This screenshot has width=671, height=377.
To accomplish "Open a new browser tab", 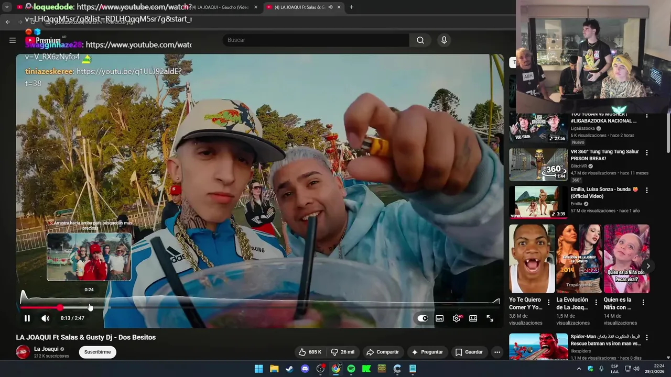I will pyautogui.click(x=351, y=7).
